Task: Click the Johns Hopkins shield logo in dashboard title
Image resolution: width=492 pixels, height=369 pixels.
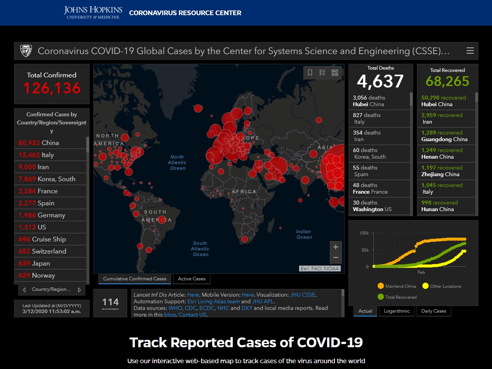Action: tap(26, 51)
